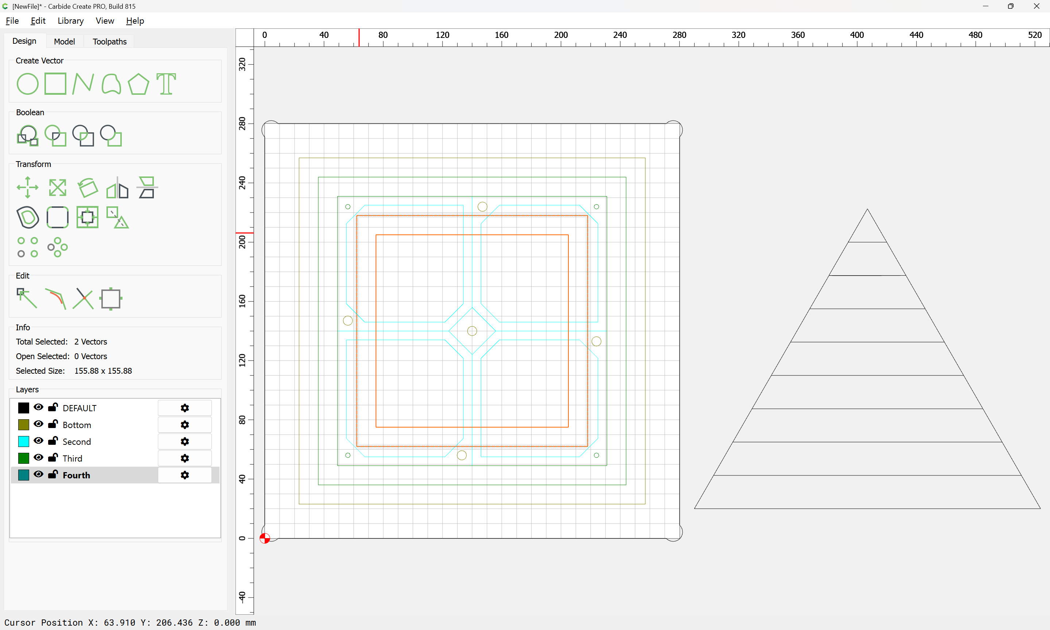1050x630 pixels.
Task: Select the Second layer row name
Action: coord(77,442)
